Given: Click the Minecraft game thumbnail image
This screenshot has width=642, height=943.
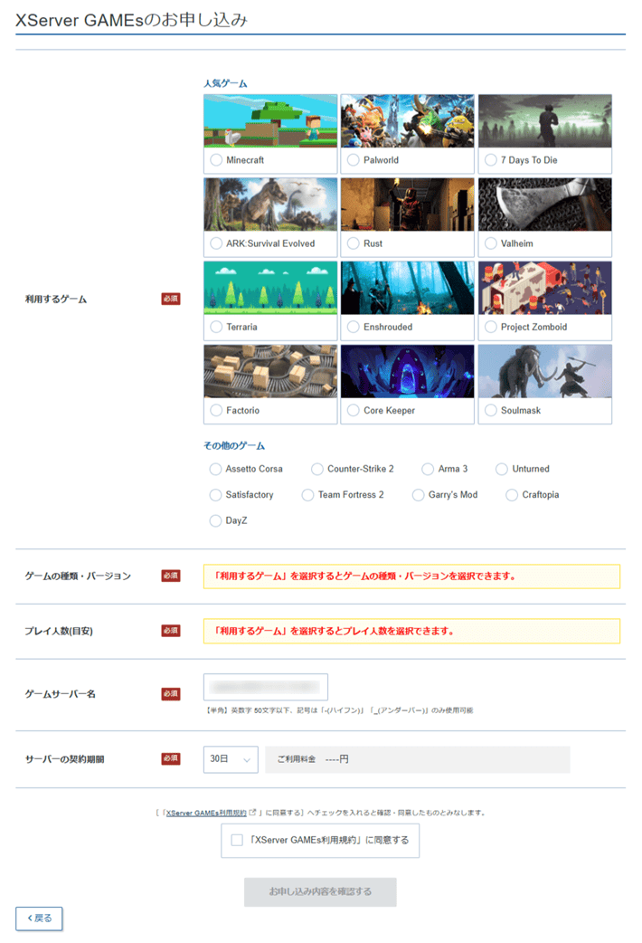Looking at the screenshot, I should tap(270, 121).
